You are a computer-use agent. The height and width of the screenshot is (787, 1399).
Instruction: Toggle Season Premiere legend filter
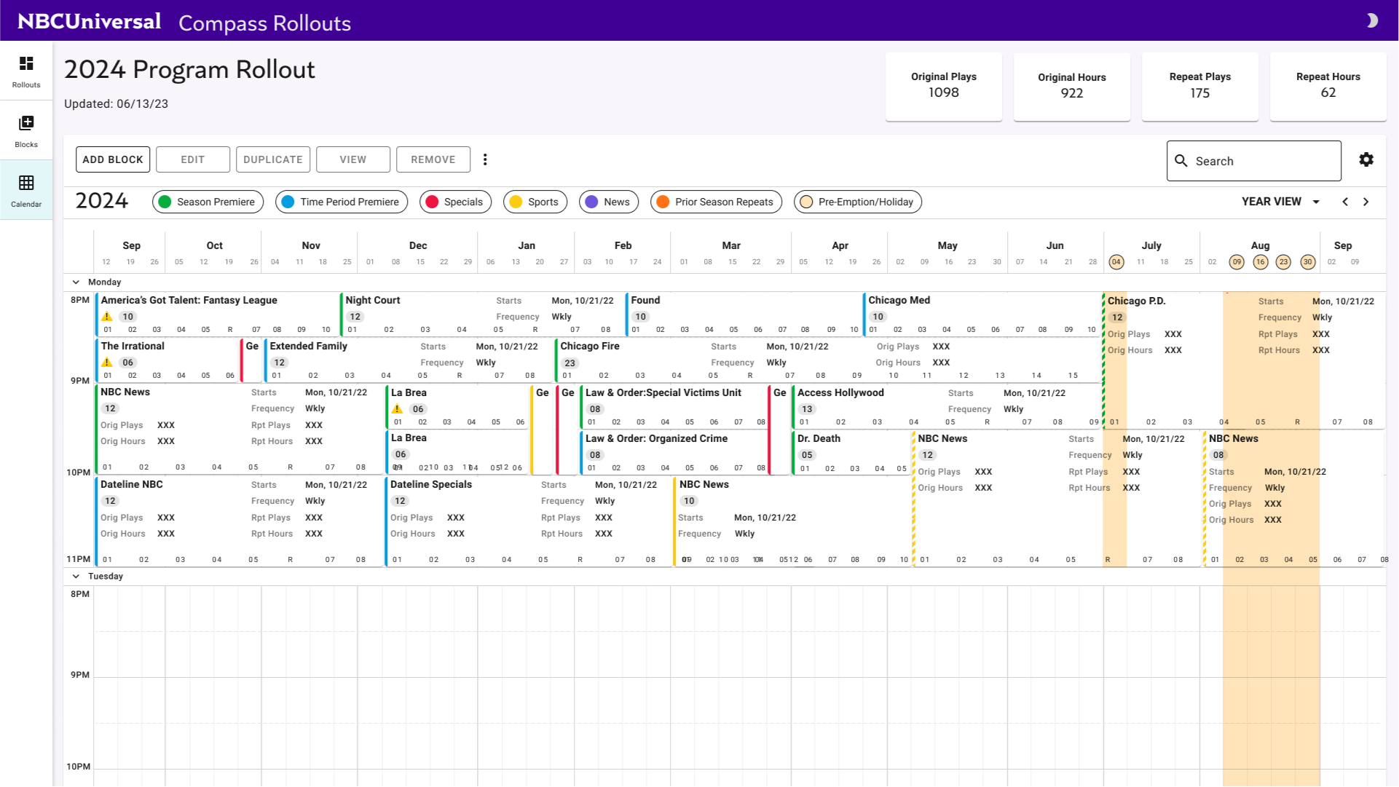[x=208, y=202]
